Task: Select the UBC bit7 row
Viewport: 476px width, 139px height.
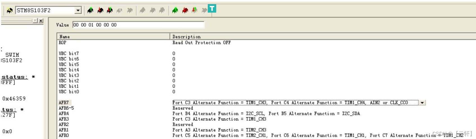Action: coord(69,54)
